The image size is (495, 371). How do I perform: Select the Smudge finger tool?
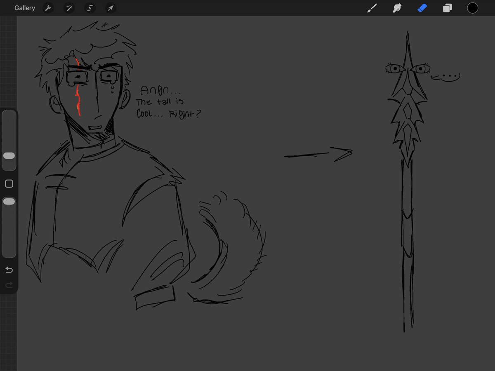coord(397,8)
